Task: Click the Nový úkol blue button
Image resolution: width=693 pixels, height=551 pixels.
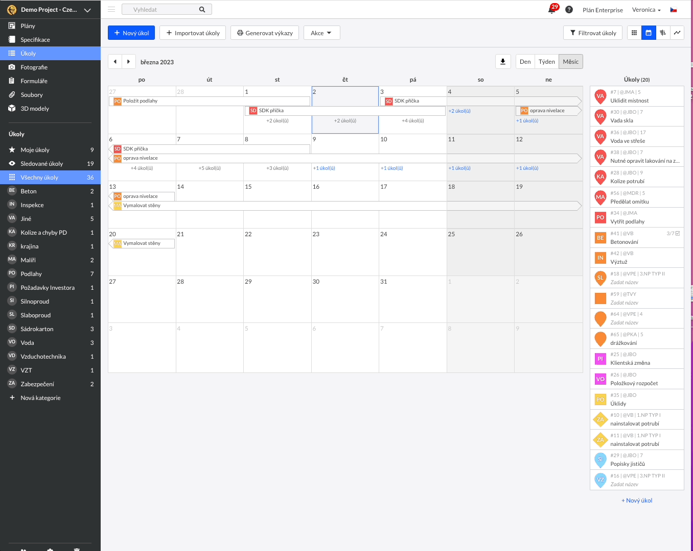Action: (x=132, y=33)
